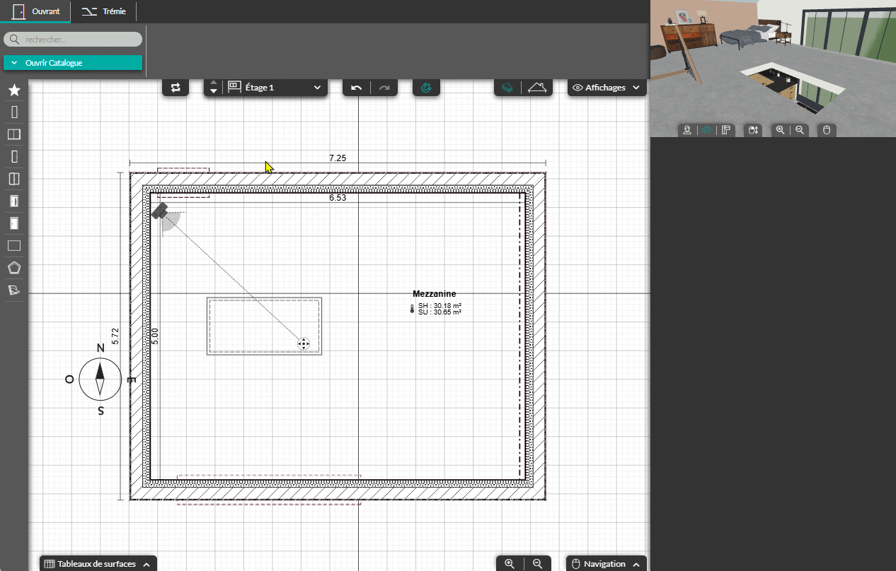Click the swap views icon button

(176, 88)
